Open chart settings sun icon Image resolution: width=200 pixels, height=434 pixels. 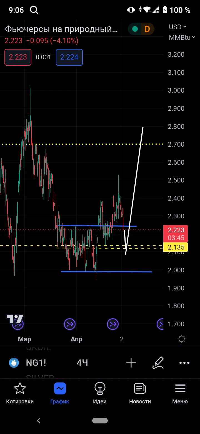pyautogui.click(x=182, y=339)
